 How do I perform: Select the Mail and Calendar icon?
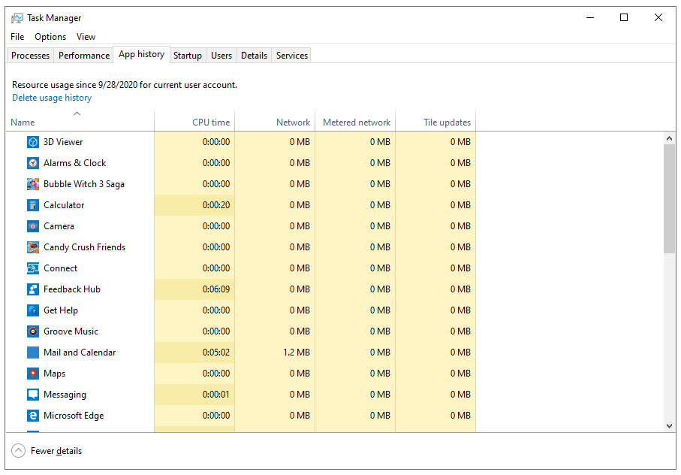pos(33,352)
